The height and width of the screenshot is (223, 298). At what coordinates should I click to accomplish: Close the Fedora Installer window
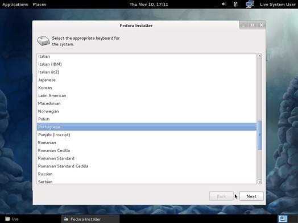point(262,25)
